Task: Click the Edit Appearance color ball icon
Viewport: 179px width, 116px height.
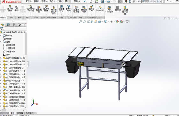Action: pos(117,21)
